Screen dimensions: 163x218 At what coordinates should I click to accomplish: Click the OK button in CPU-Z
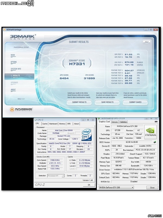click(x=89, y=185)
